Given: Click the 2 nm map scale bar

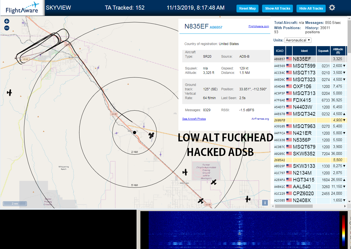Looking at the screenshot, I should (x=15, y=204).
